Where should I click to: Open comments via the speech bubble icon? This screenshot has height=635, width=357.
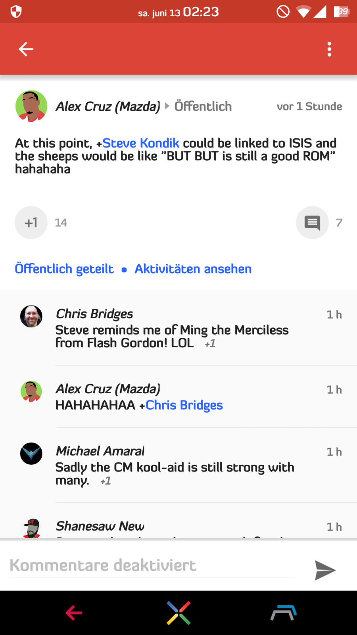click(x=312, y=223)
